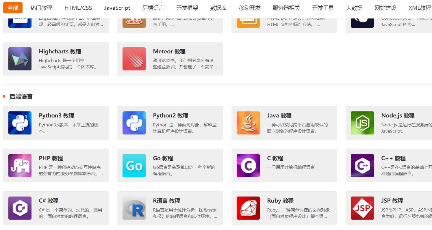Open the Highcharts 教程 title link
Image resolution: width=432 pixels, height=230 pixels.
60,52
